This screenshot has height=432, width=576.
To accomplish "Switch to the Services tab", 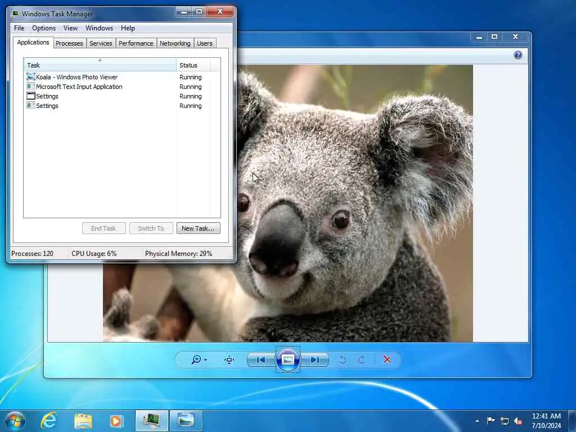I will 101,43.
